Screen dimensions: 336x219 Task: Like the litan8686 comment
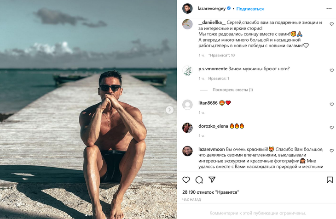(x=331, y=104)
